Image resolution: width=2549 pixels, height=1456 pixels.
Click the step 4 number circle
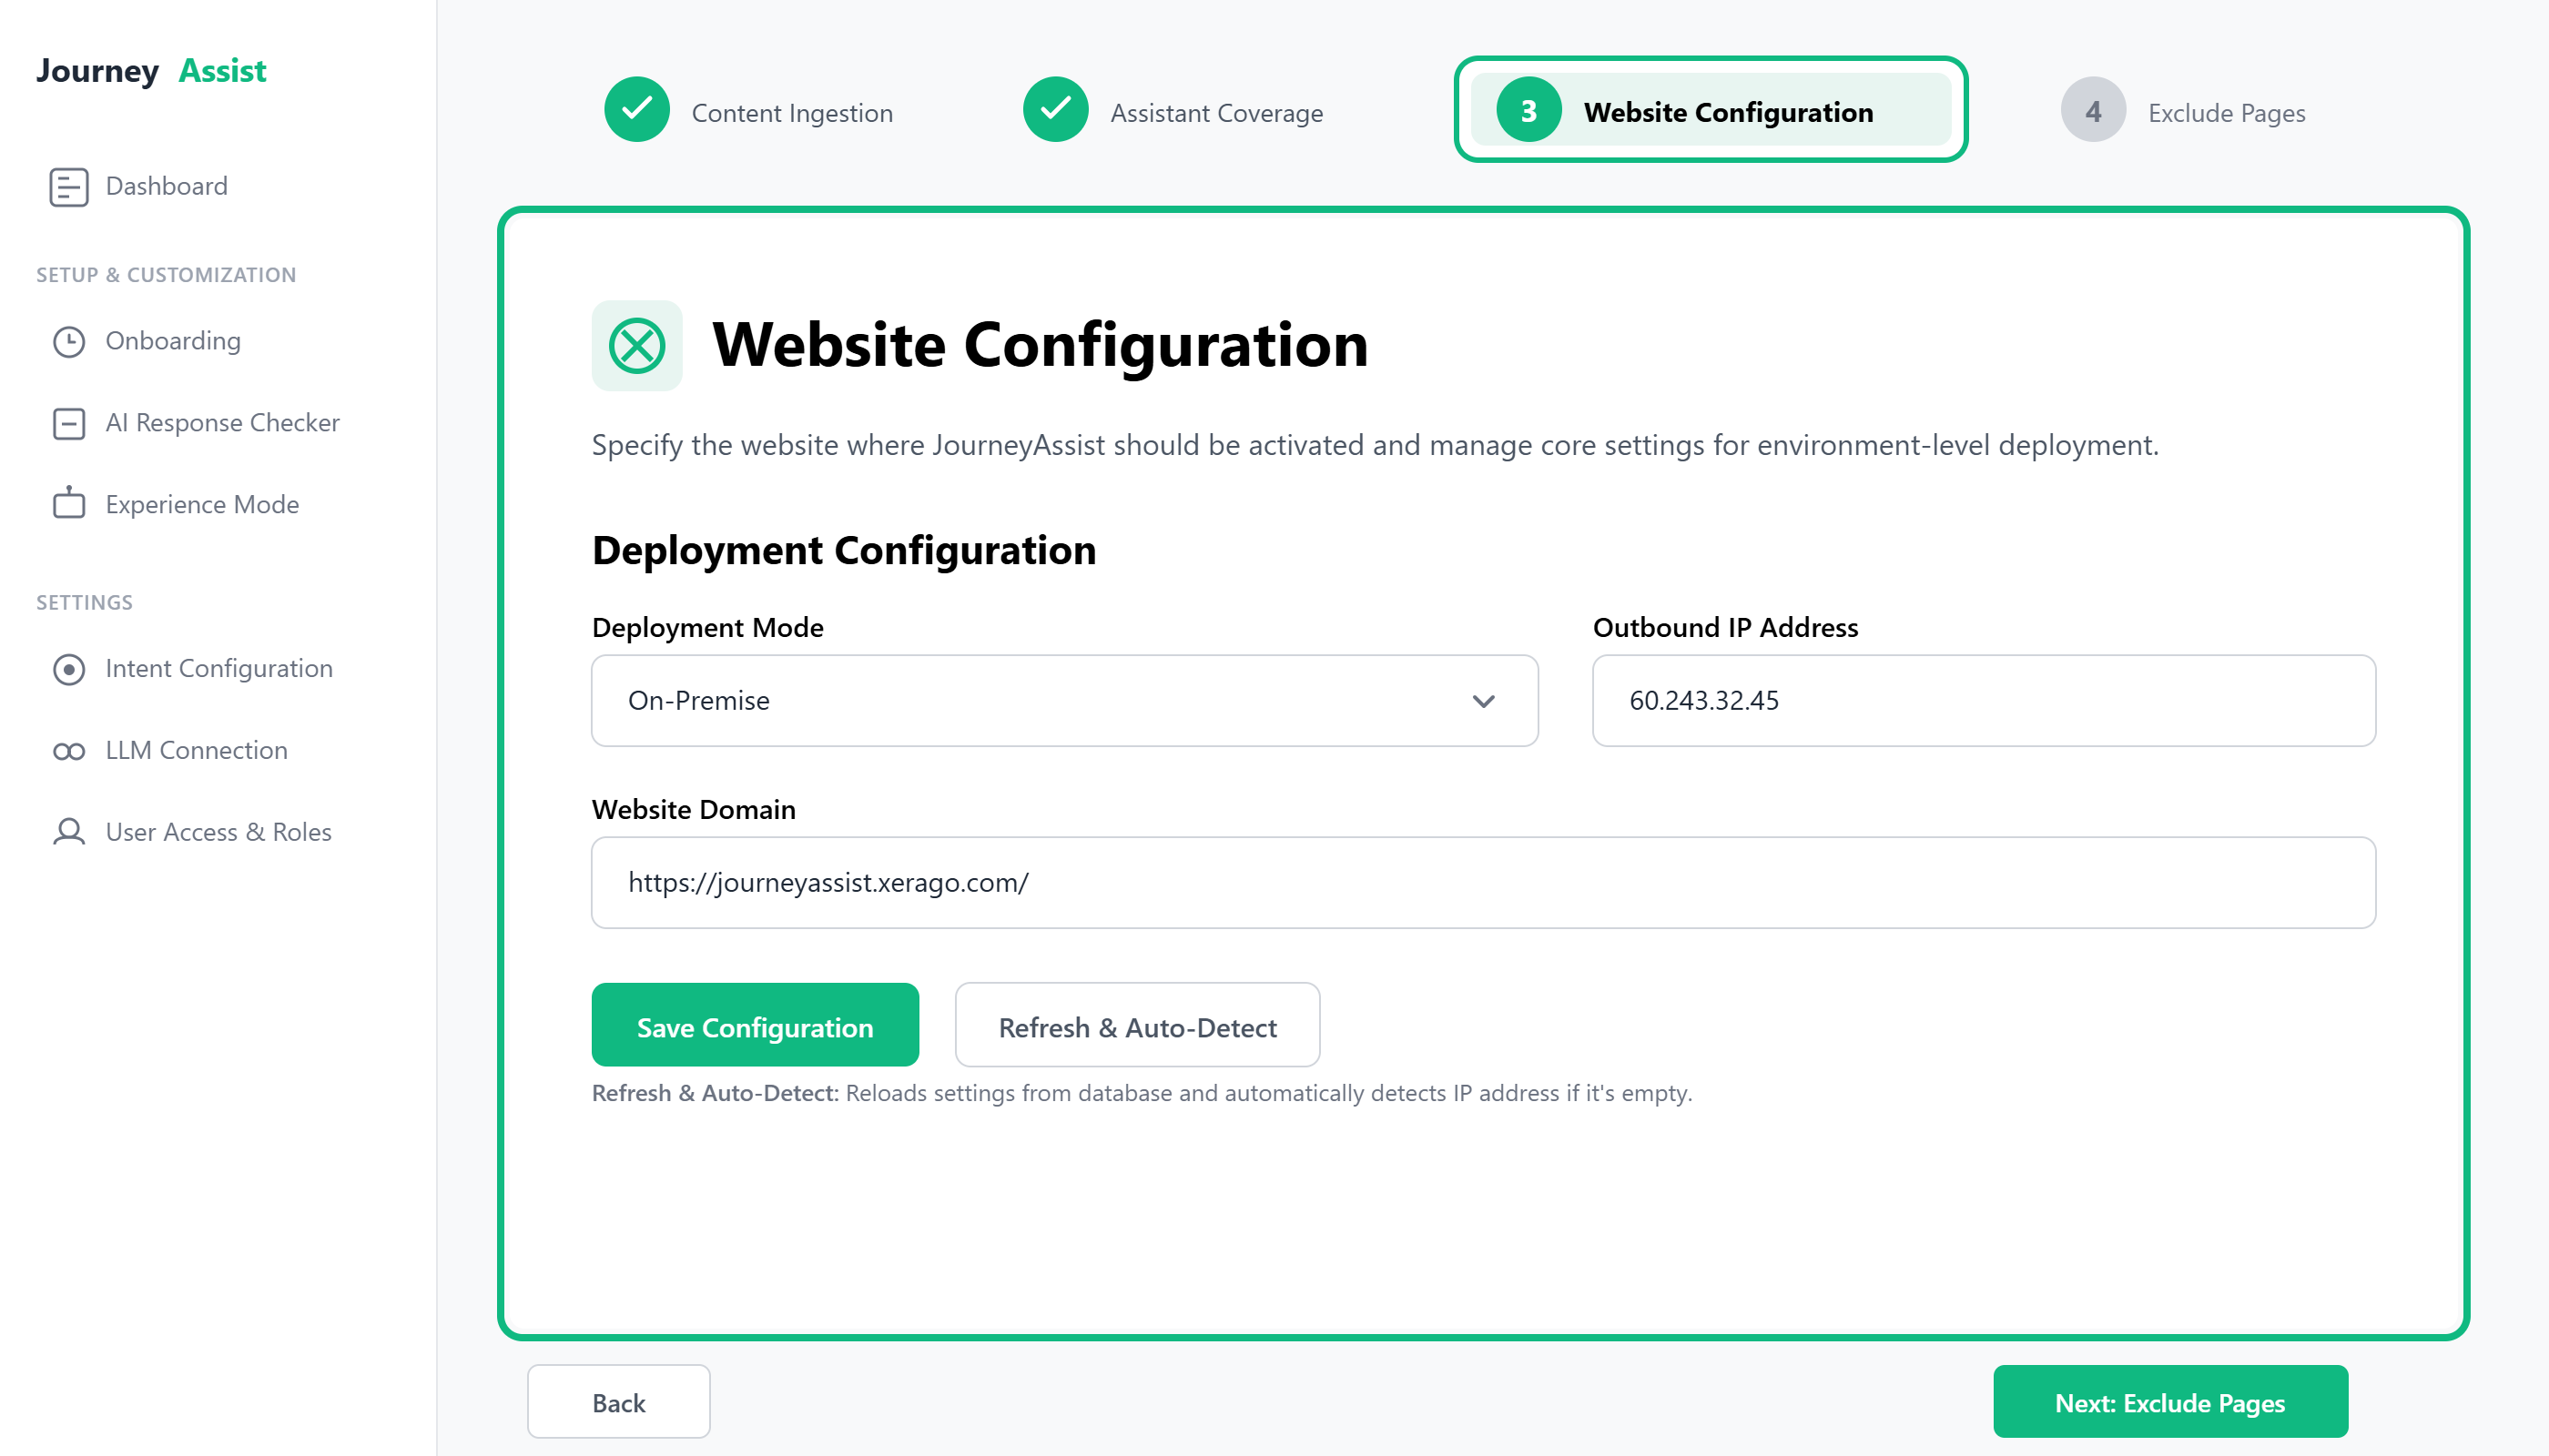2093,110
